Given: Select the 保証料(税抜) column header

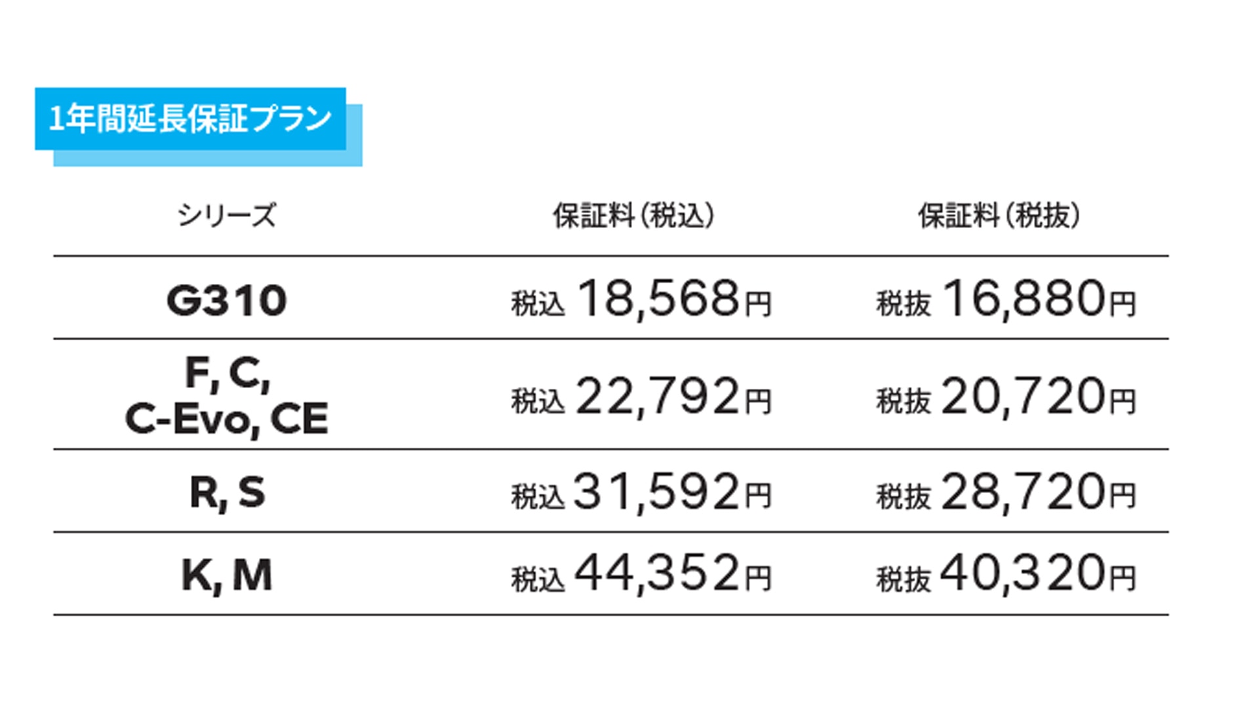Looking at the screenshot, I should coord(998,216).
